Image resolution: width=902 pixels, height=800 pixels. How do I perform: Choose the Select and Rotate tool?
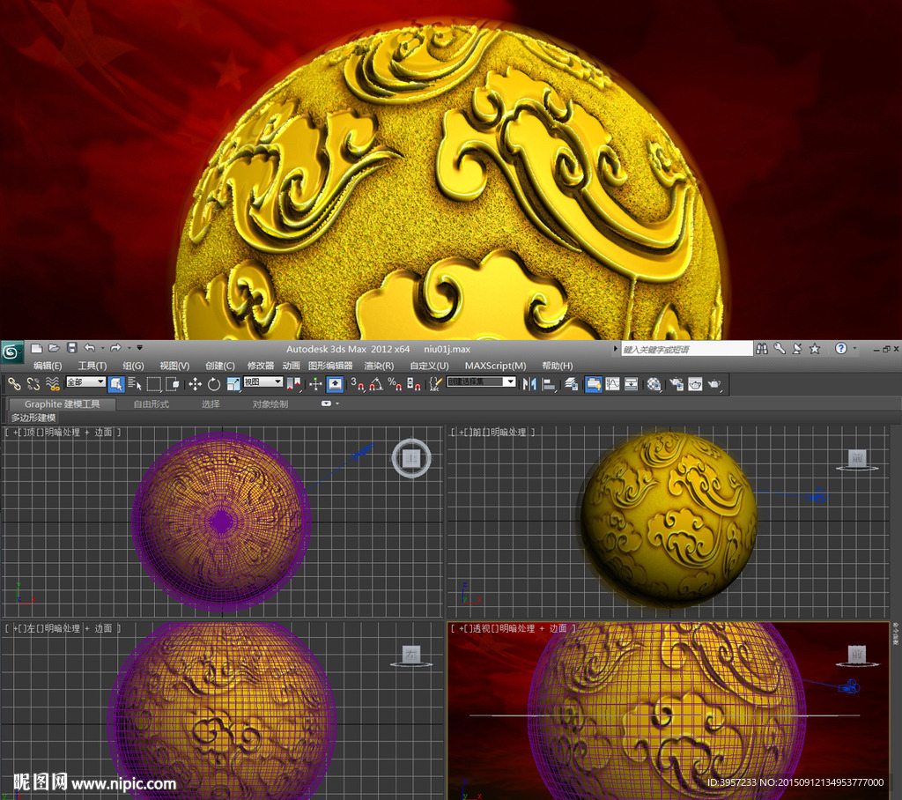tap(214, 383)
